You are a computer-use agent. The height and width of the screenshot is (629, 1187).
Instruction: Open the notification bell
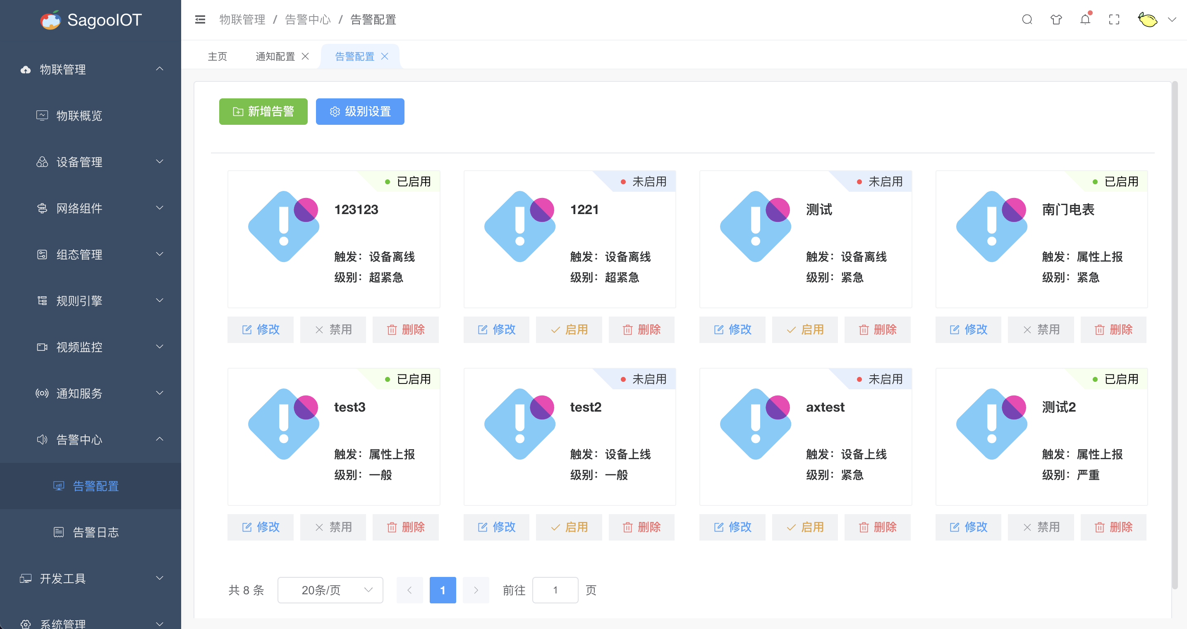pos(1085,19)
